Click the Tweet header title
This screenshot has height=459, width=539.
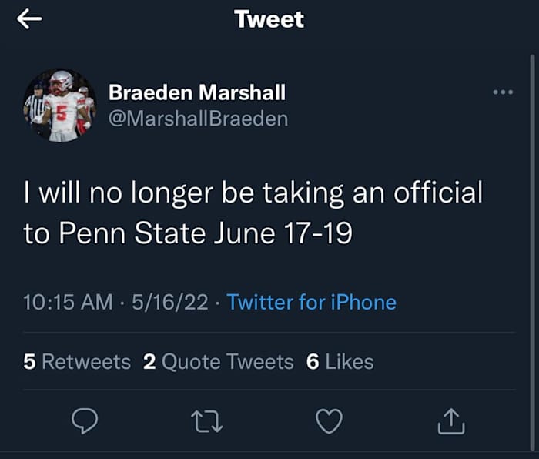(x=269, y=19)
